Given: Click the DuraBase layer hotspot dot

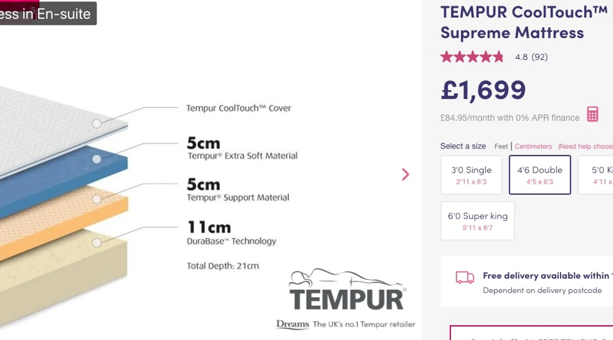Looking at the screenshot, I should coord(97,242).
